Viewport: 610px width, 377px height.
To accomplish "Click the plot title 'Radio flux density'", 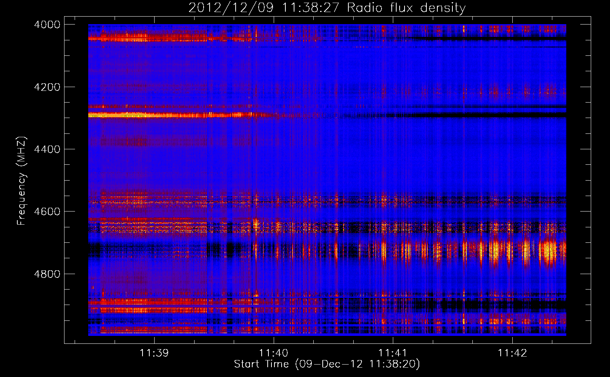I will click(x=406, y=8).
